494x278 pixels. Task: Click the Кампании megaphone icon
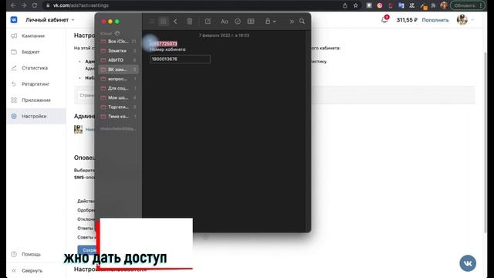(x=14, y=36)
